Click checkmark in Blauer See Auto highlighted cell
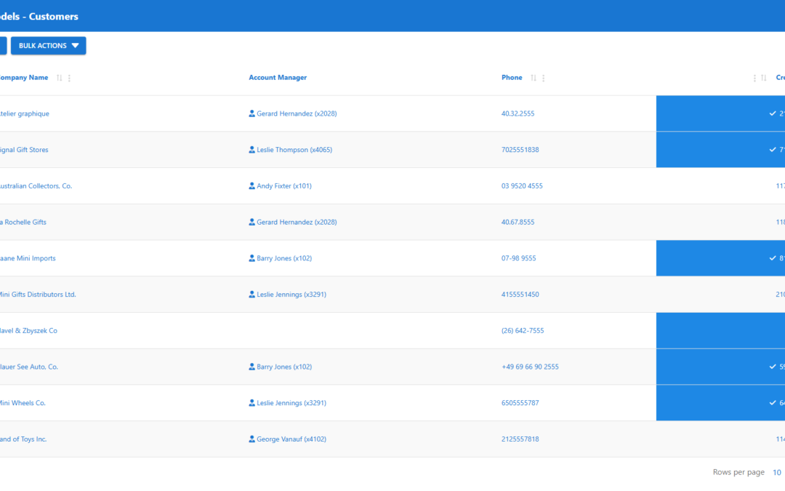The image size is (785, 491). pyautogui.click(x=773, y=367)
